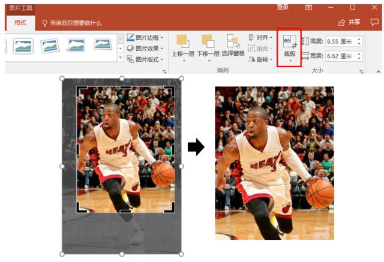The height and width of the screenshot is (262, 384).
Task: Click the 图片工具 contextual tab label
Action: click(21, 8)
